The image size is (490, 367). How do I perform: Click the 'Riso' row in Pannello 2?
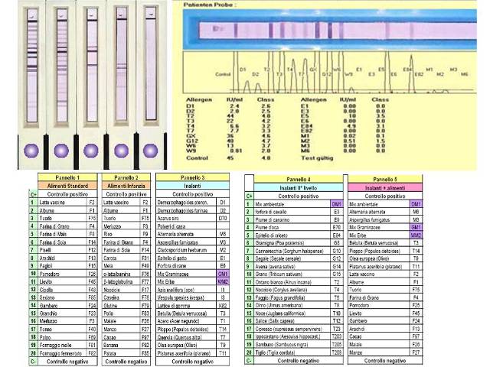pyautogui.click(x=126, y=234)
